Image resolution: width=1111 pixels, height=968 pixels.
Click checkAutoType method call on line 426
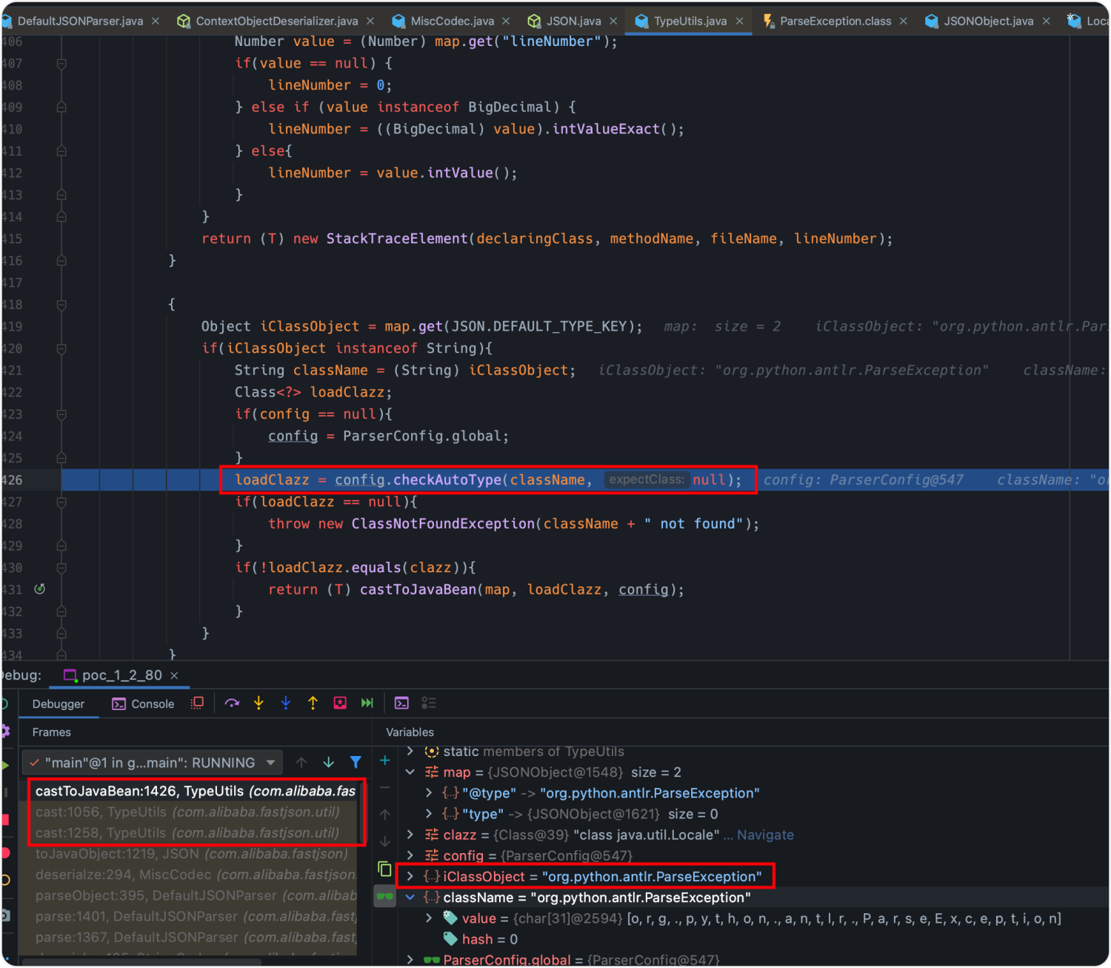coord(447,480)
